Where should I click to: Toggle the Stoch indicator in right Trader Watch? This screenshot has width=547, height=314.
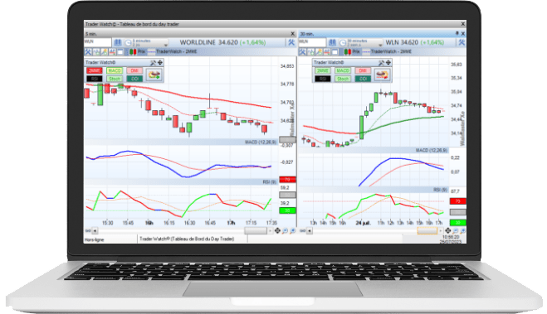click(x=343, y=79)
